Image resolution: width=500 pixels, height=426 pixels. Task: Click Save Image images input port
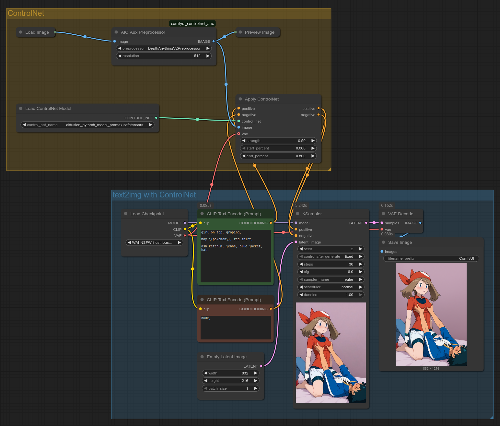[x=382, y=252]
